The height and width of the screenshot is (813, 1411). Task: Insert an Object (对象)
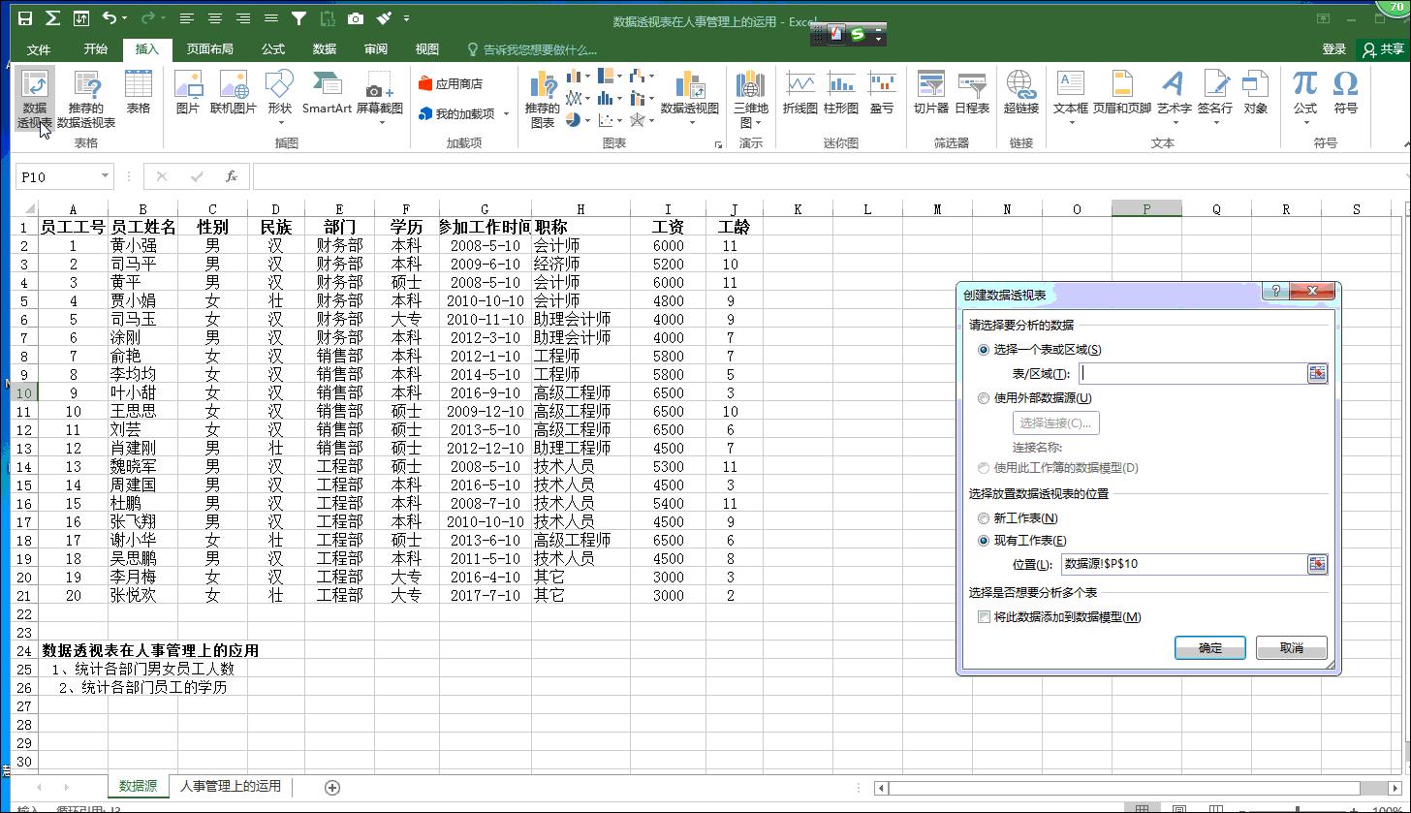pyautogui.click(x=1256, y=92)
